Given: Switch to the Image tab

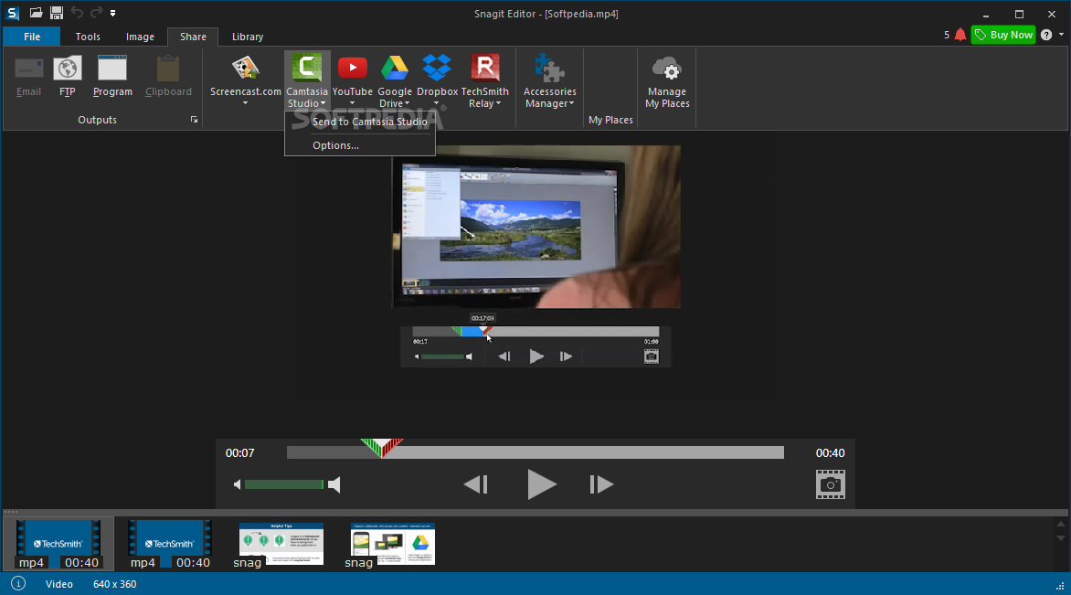Looking at the screenshot, I should [140, 37].
